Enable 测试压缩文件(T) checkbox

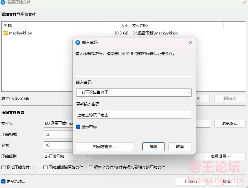pos(3,167)
